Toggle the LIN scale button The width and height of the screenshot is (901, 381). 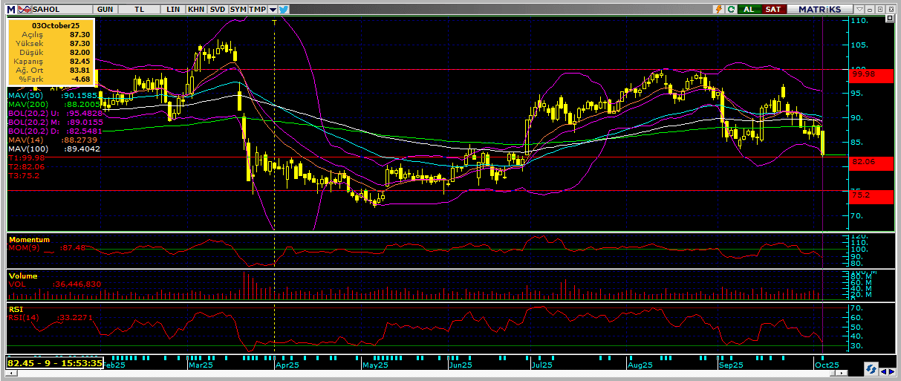(173, 9)
